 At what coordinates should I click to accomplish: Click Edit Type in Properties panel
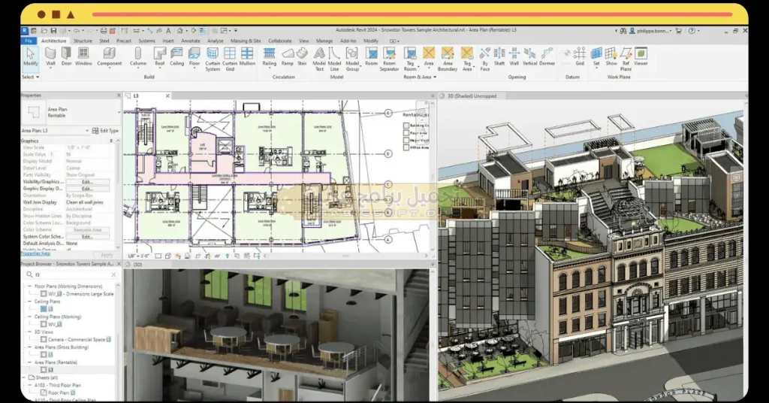click(105, 131)
